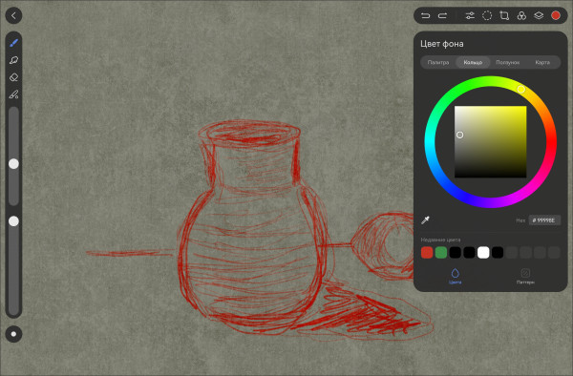Redo the last action

tap(442, 15)
